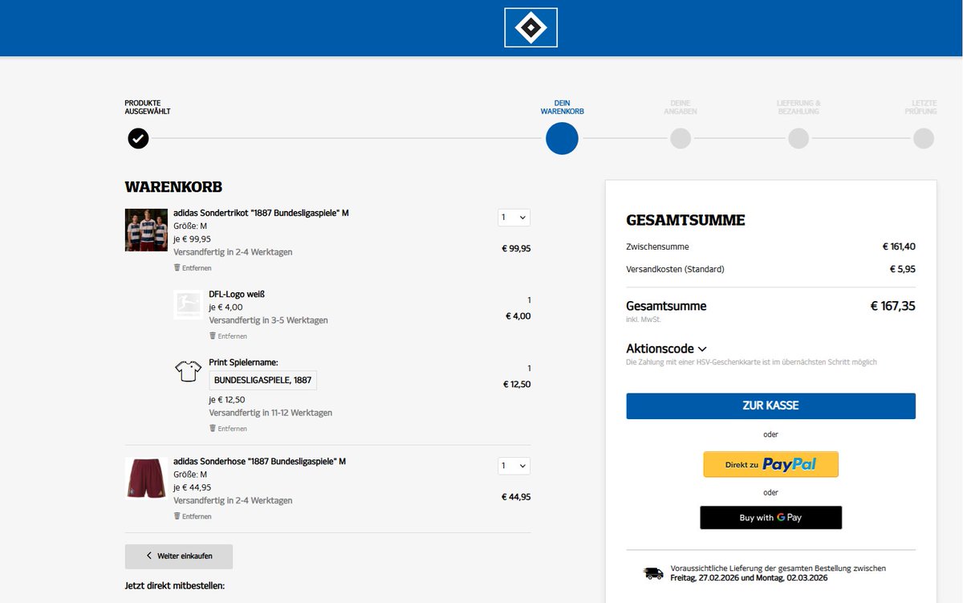Click the 'ZUR KASSE' button
The image size is (963, 603).
coord(770,405)
